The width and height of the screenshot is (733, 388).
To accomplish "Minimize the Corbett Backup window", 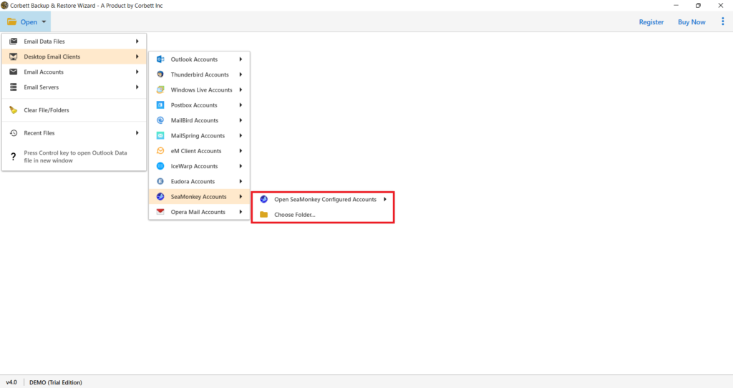I will (x=676, y=6).
